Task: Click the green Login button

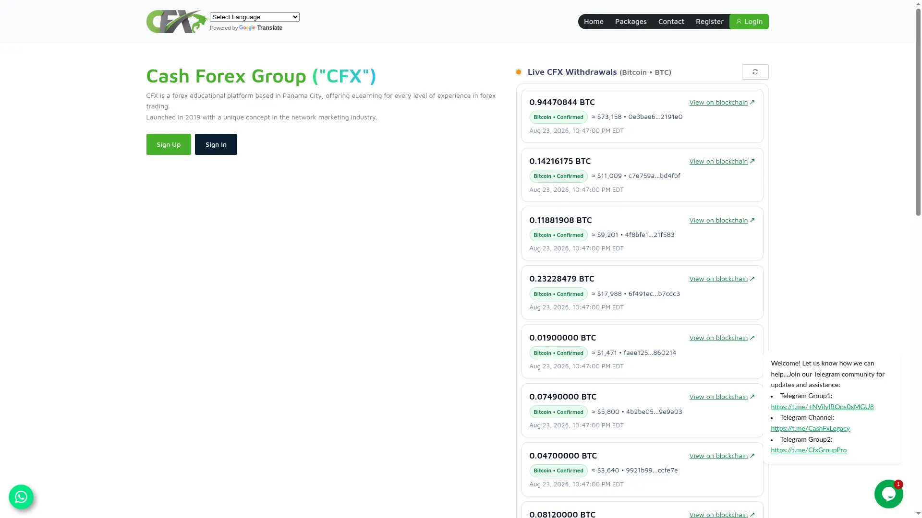Action: click(749, 22)
